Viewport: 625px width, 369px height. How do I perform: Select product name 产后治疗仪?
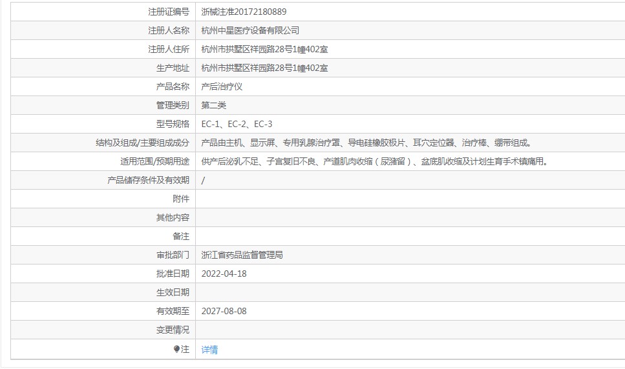(x=222, y=86)
